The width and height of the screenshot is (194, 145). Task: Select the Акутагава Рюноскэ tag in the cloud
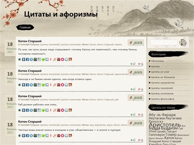point(173,118)
